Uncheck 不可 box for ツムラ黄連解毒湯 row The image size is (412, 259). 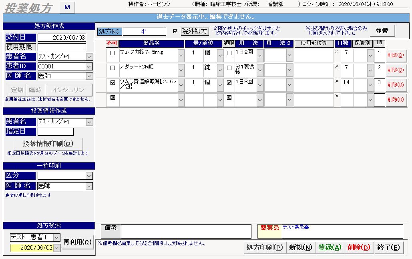coord(113,82)
